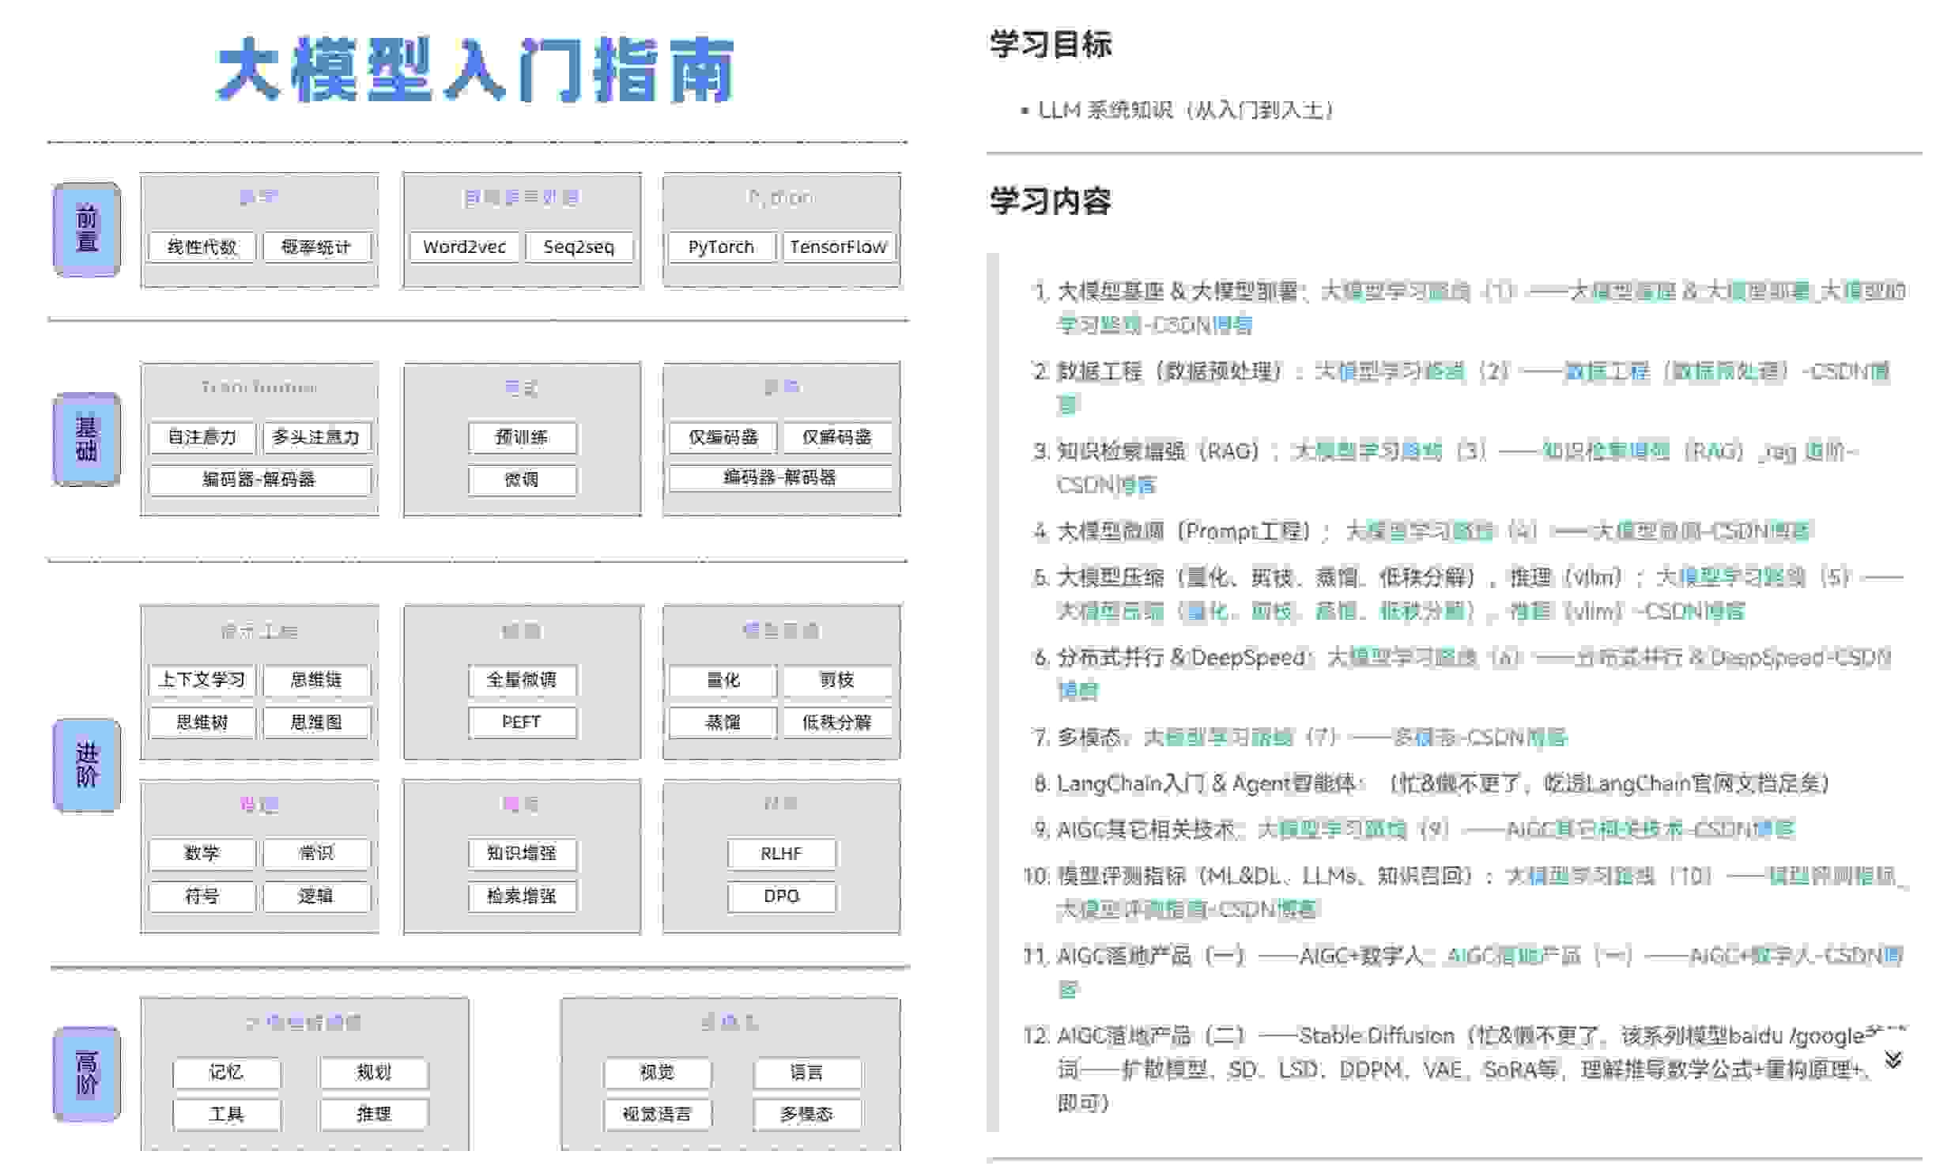This screenshot has width=1936, height=1166.
Task: Click the 高阶 stage label
Action: coord(87,1074)
